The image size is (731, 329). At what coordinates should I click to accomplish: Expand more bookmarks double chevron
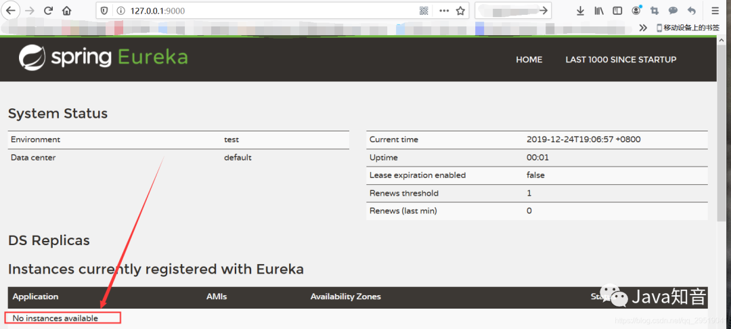click(644, 28)
